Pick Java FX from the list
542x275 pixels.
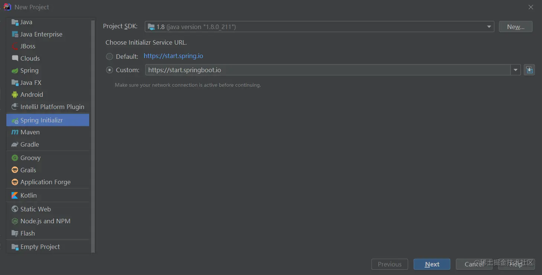31,83
